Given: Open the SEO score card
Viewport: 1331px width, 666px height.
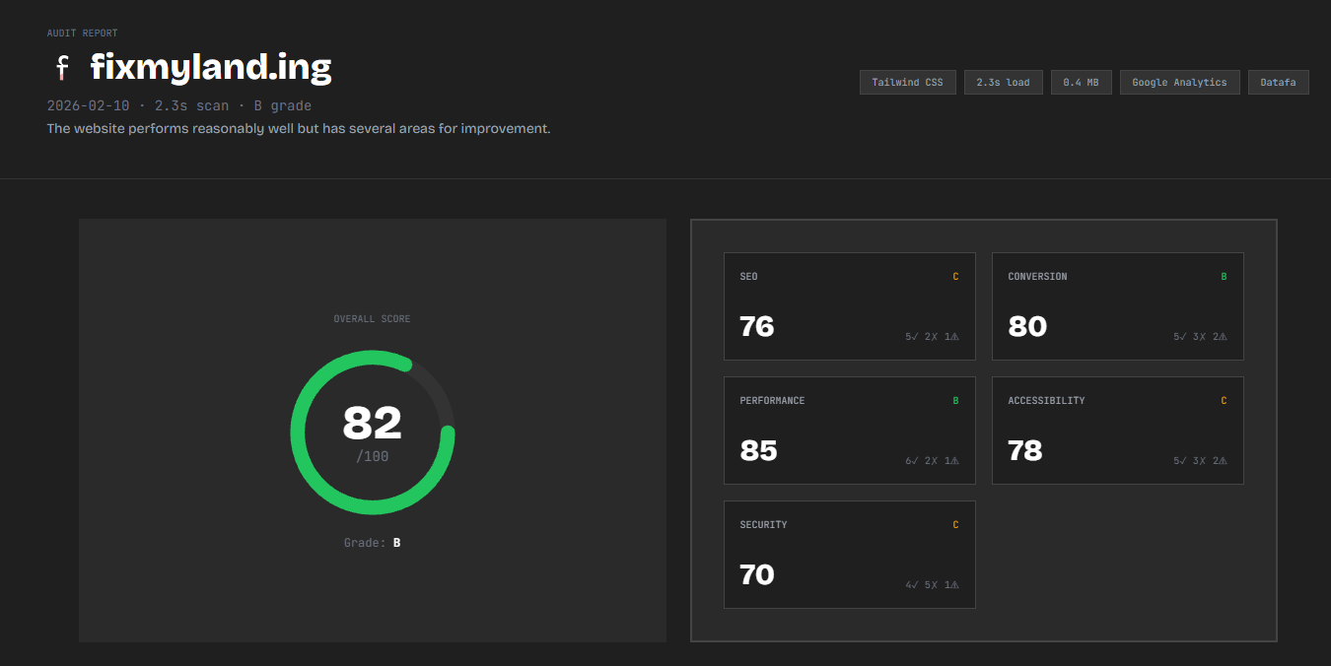Looking at the screenshot, I should point(849,306).
